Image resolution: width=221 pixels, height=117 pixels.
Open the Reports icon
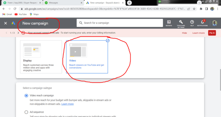[x=169, y=23]
